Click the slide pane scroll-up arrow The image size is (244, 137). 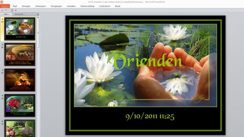pyautogui.click(x=38, y=18)
